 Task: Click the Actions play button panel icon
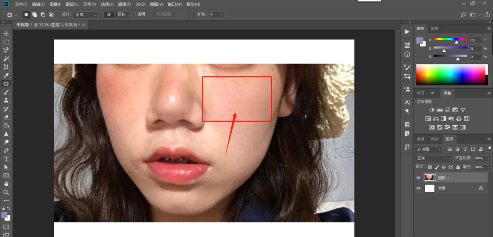coord(407,32)
